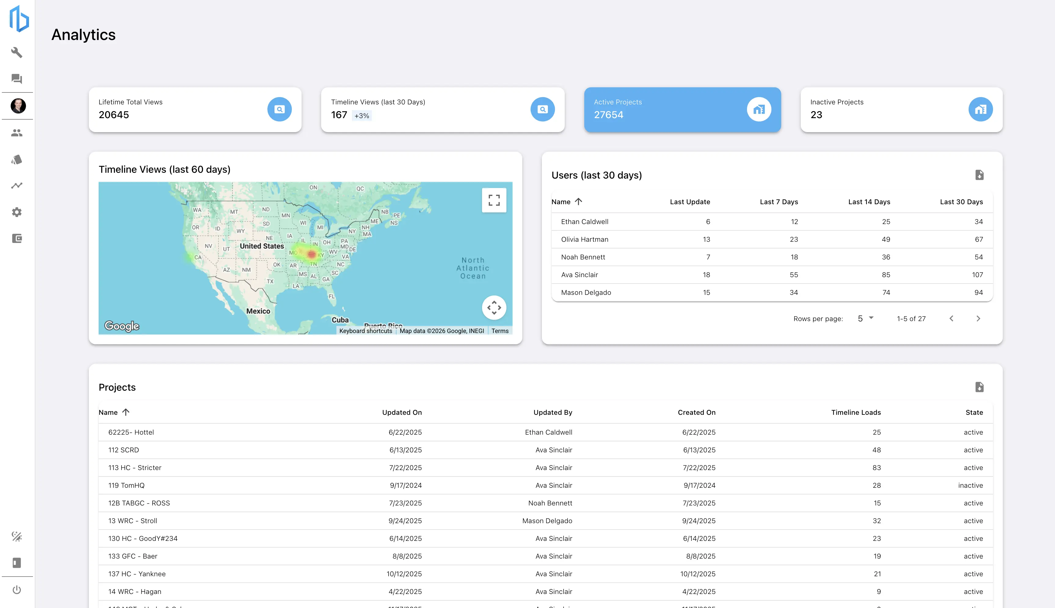Select the wrench tools icon in the sidebar
The height and width of the screenshot is (608, 1055).
[17, 52]
